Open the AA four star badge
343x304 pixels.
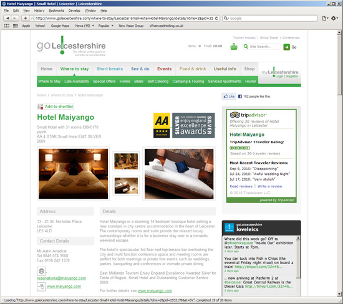[162, 125]
